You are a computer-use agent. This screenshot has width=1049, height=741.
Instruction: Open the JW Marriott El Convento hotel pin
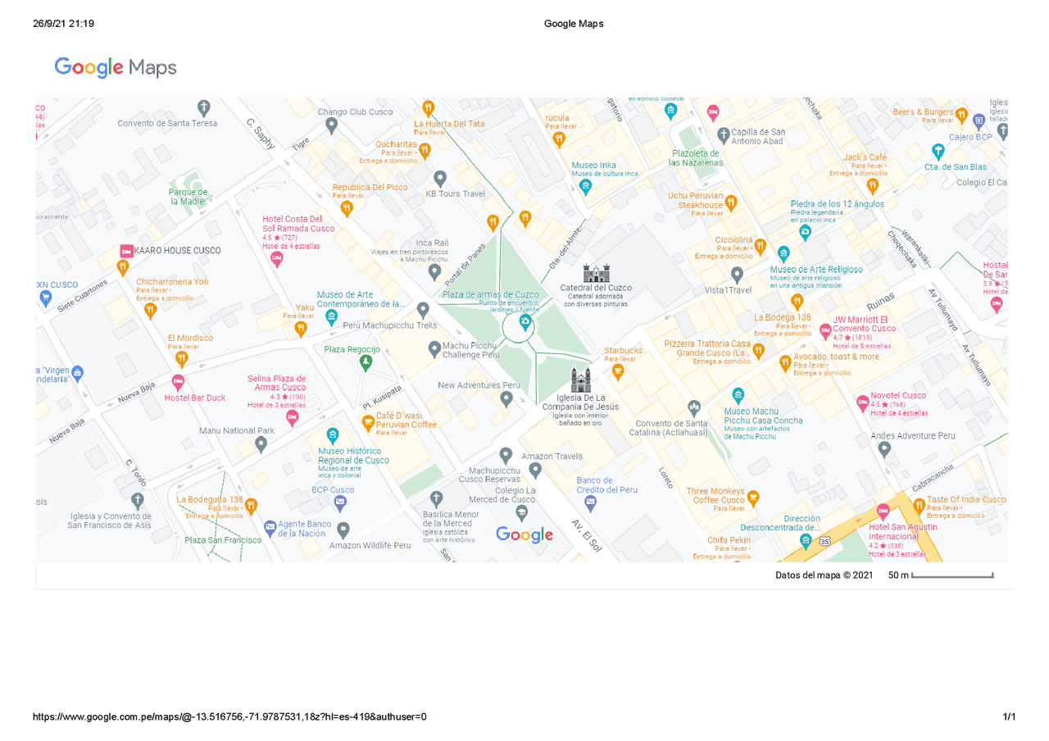[825, 332]
